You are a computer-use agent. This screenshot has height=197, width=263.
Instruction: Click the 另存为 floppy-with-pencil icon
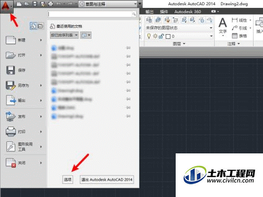point(11,85)
